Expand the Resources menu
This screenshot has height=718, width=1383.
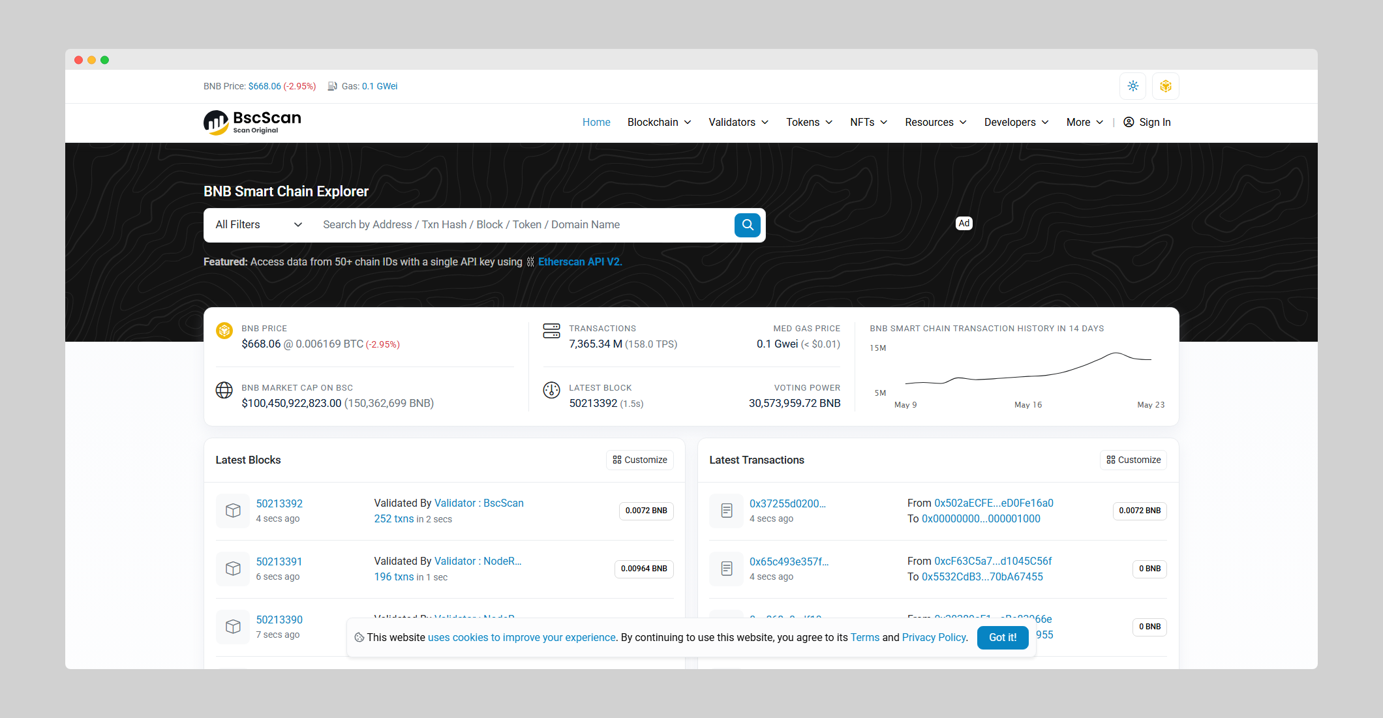(x=936, y=122)
